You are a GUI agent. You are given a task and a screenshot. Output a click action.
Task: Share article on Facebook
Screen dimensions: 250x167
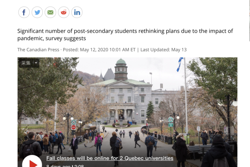[24, 12]
